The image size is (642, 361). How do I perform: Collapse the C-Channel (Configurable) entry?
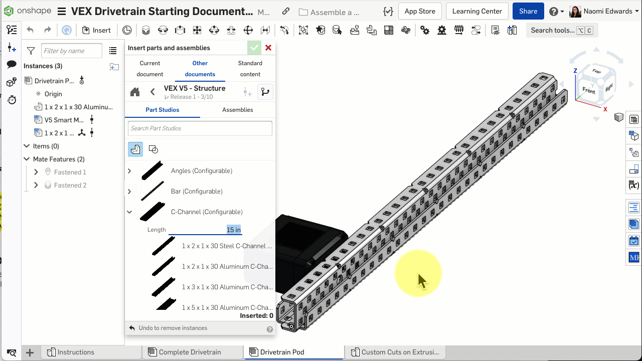pos(129,212)
